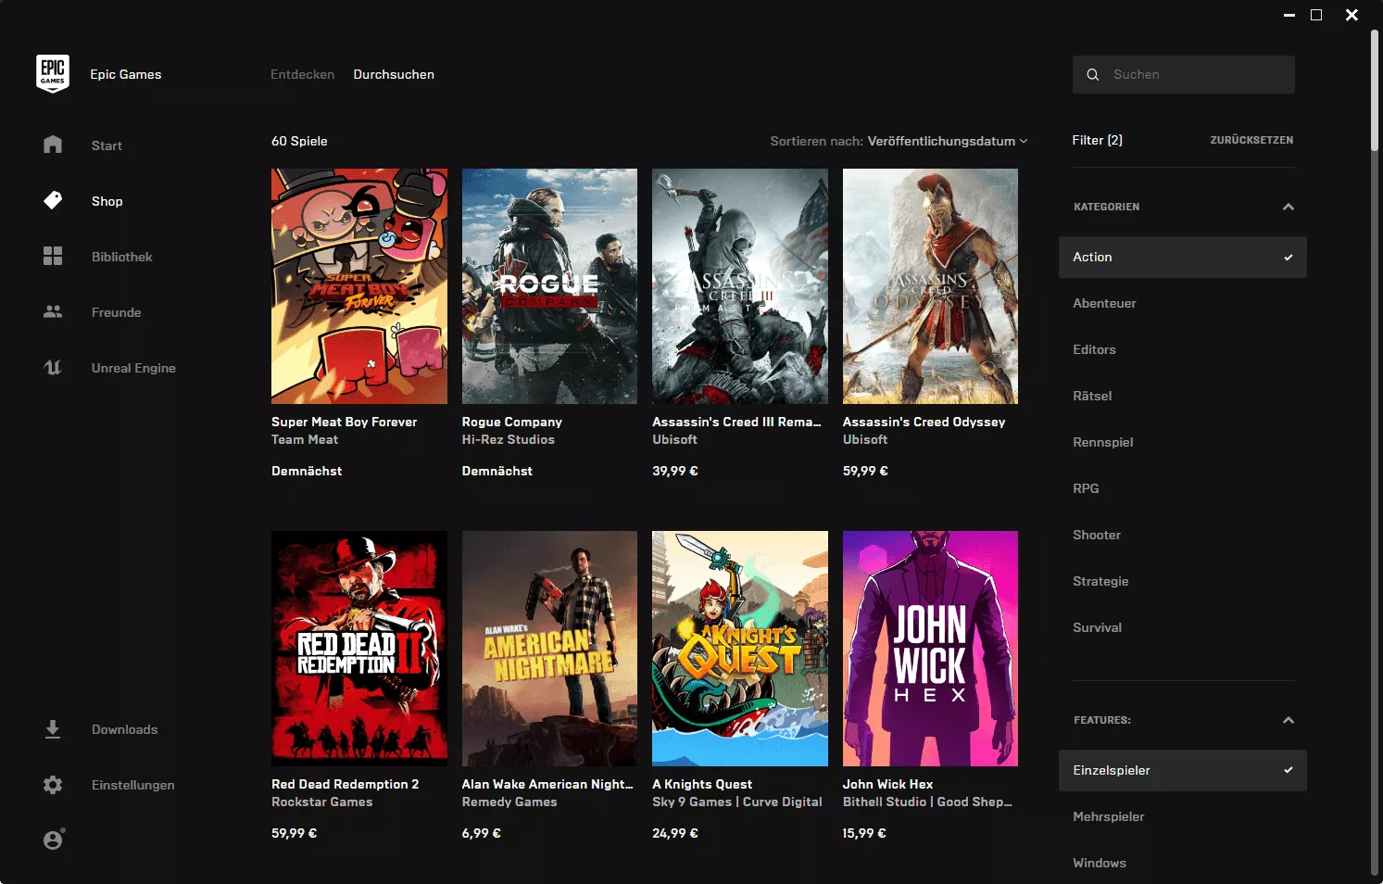Viewport: 1383px width, 884px height.
Task: Open the Super Meat Boy Forever title link
Action: [344, 422]
